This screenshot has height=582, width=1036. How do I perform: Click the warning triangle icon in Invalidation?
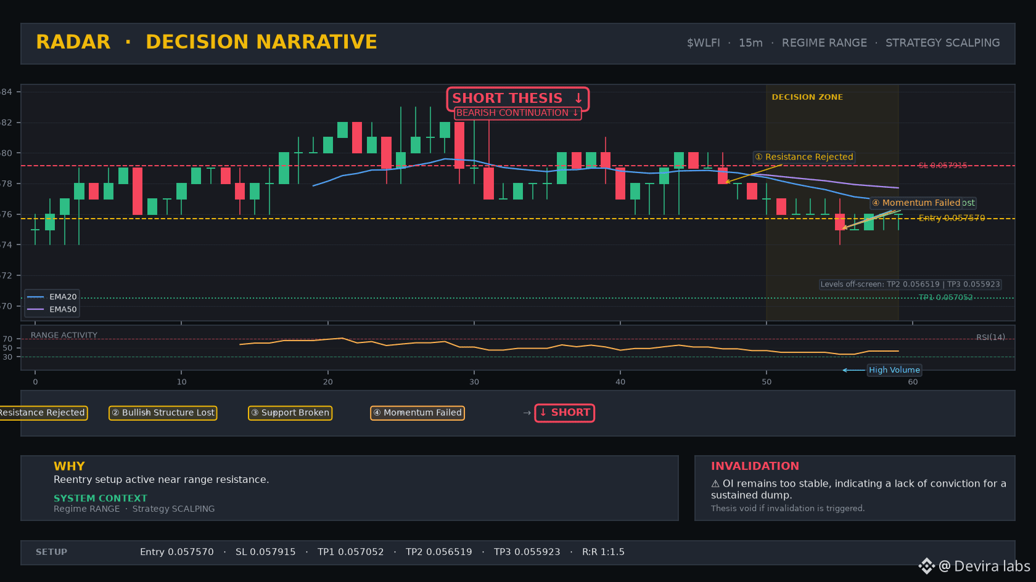click(x=715, y=484)
